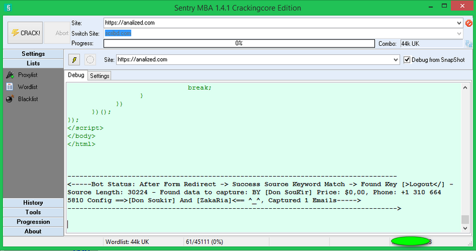476x251 pixels.
Task: Open the Progression section
Action: click(33, 222)
